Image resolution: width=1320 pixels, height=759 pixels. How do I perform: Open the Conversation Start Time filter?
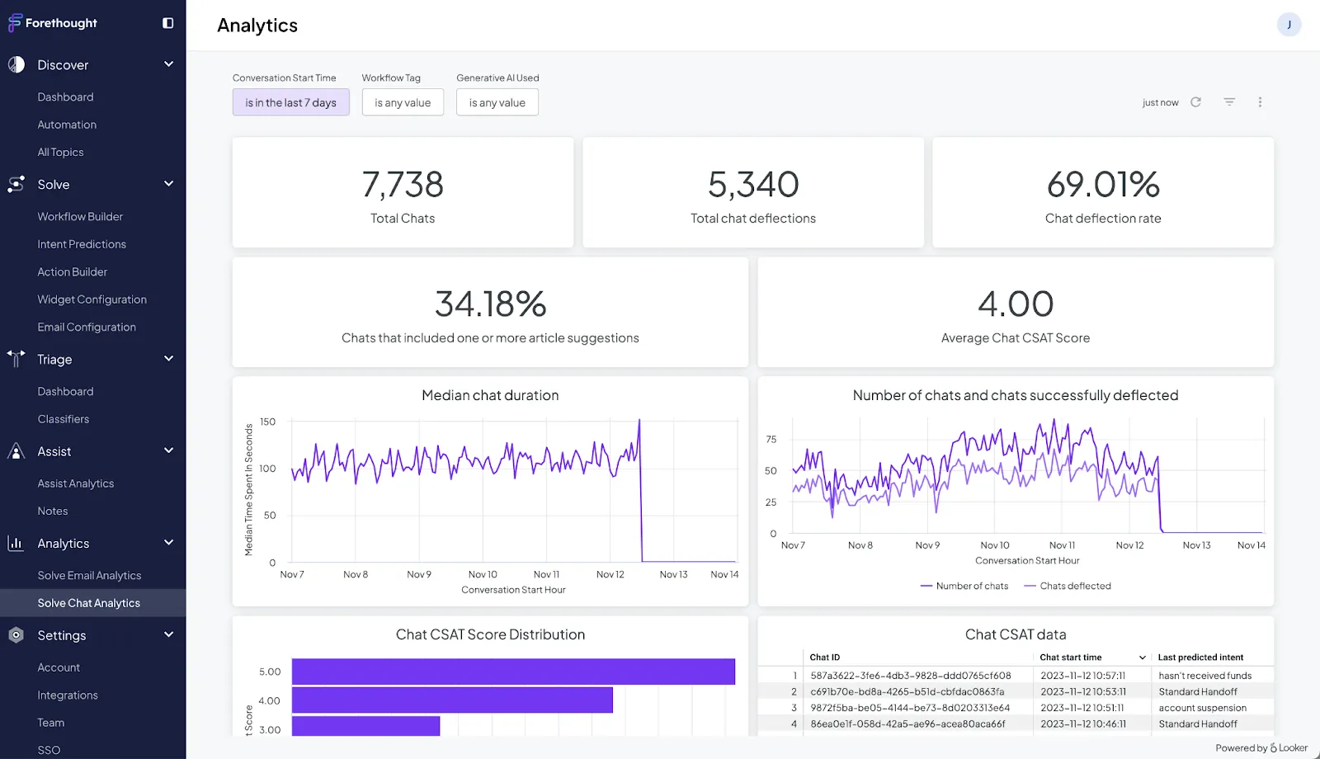point(290,102)
